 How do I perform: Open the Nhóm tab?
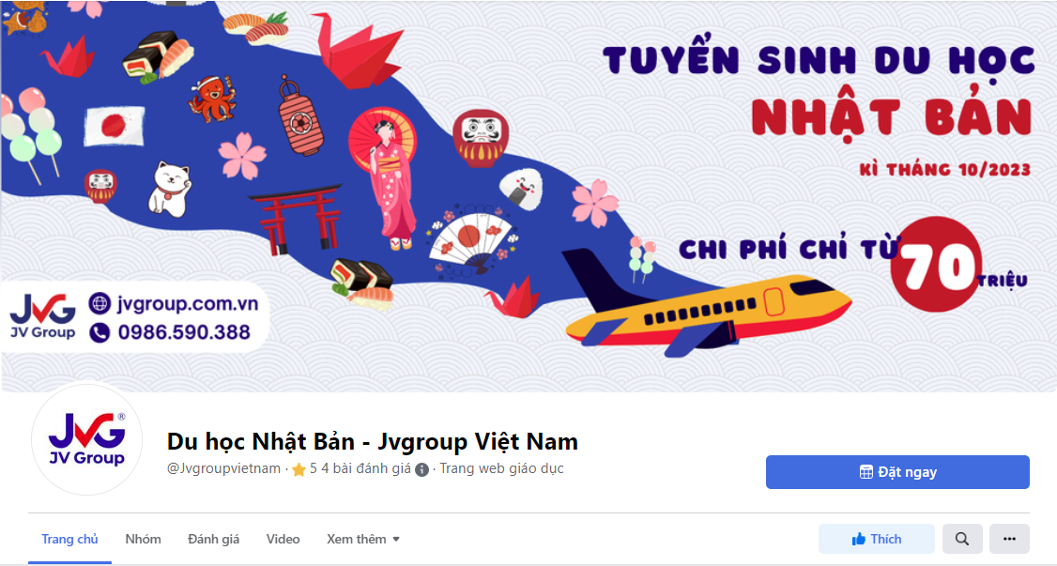click(143, 539)
